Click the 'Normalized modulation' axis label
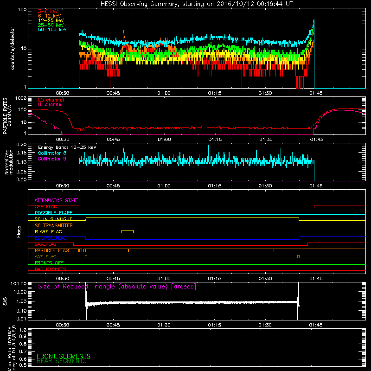The image size is (371, 371). [9, 162]
